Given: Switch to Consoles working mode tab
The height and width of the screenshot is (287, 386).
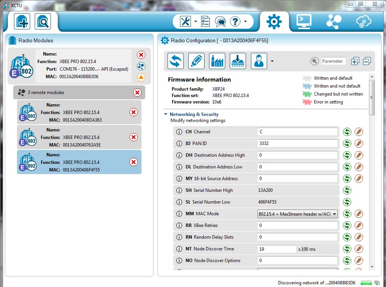Looking at the screenshot, I should point(304,22).
